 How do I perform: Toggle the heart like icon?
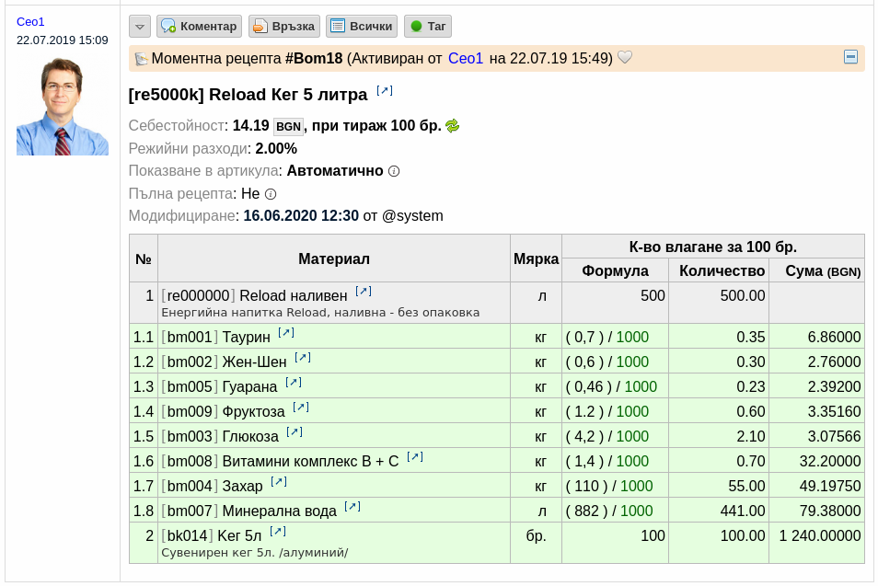pyautogui.click(x=624, y=57)
